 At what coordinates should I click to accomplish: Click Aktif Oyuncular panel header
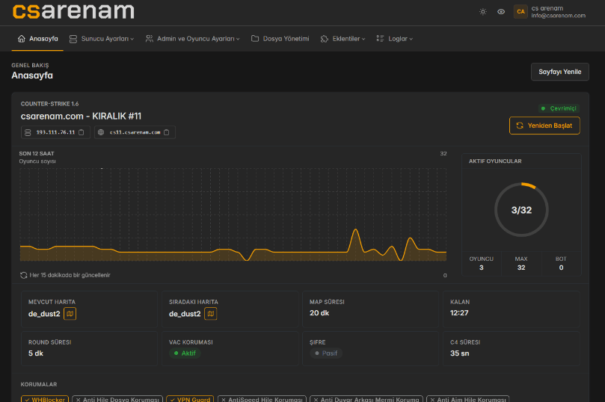point(495,161)
